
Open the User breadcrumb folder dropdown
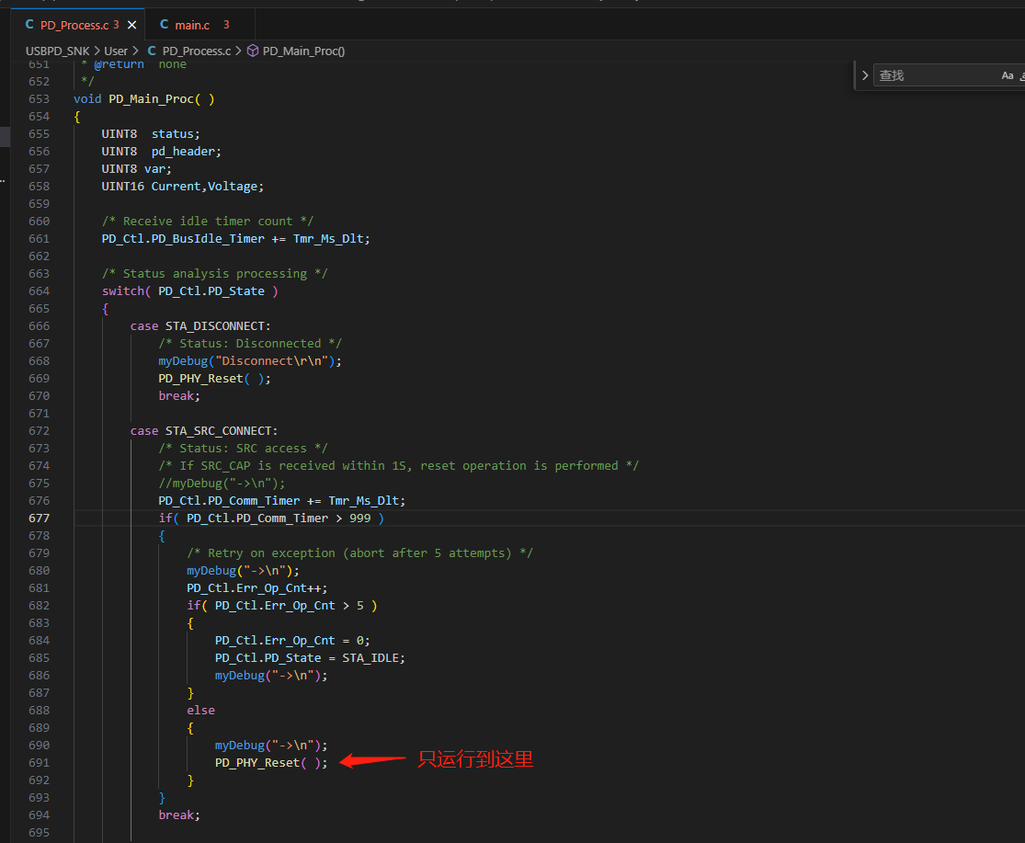(x=116, y=51)
